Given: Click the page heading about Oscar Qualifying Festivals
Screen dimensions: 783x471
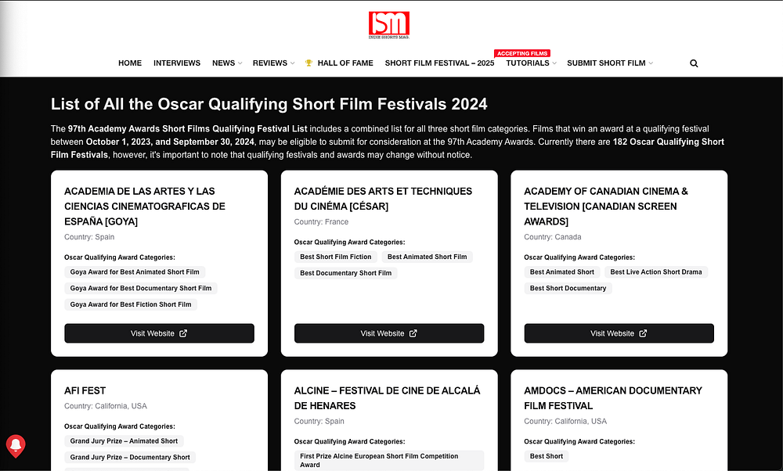Looking at the screenshot, I should pos(269,104).
